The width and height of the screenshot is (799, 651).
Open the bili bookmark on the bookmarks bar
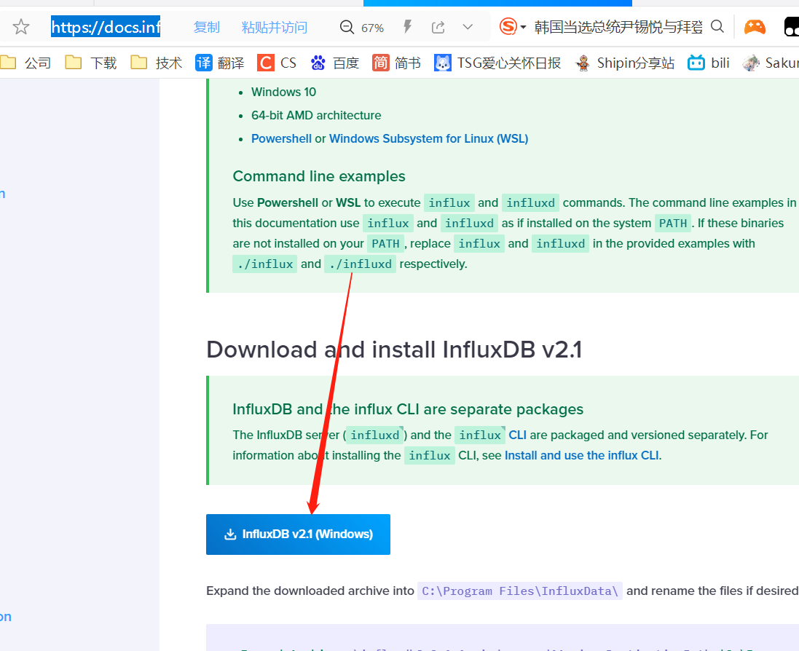click(x=709, y=62)
